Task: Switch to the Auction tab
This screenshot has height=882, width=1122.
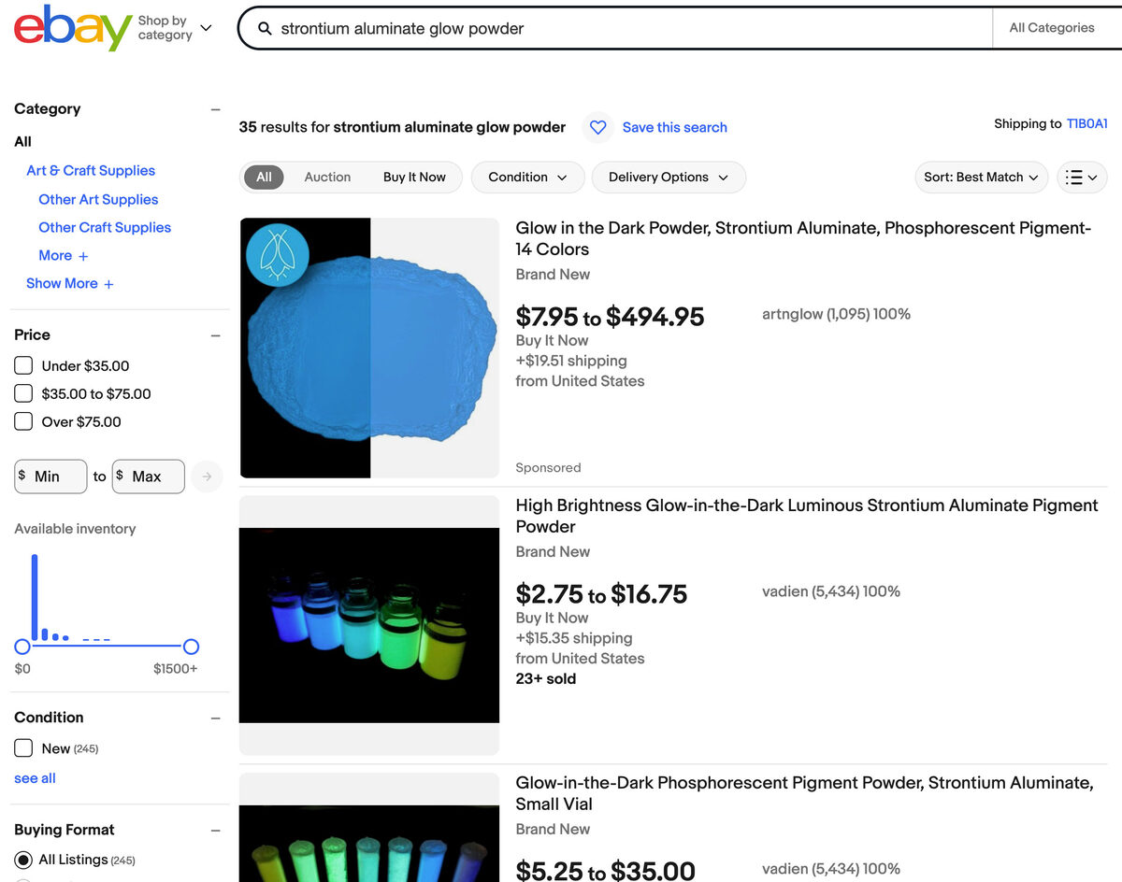Action: pyautogui.click(x=327, y=178)
